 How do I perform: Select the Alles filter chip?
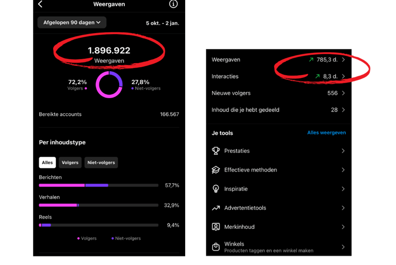[x=47, y=163]
